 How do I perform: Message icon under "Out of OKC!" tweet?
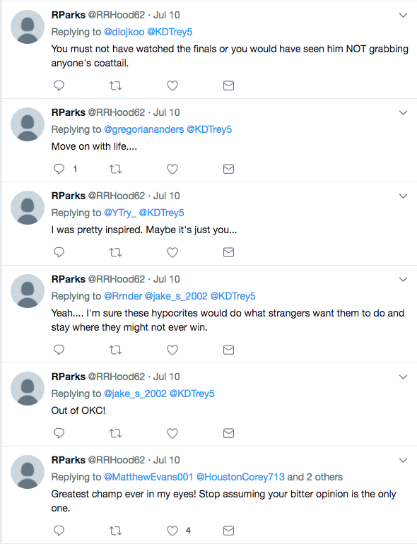point(228,433)
